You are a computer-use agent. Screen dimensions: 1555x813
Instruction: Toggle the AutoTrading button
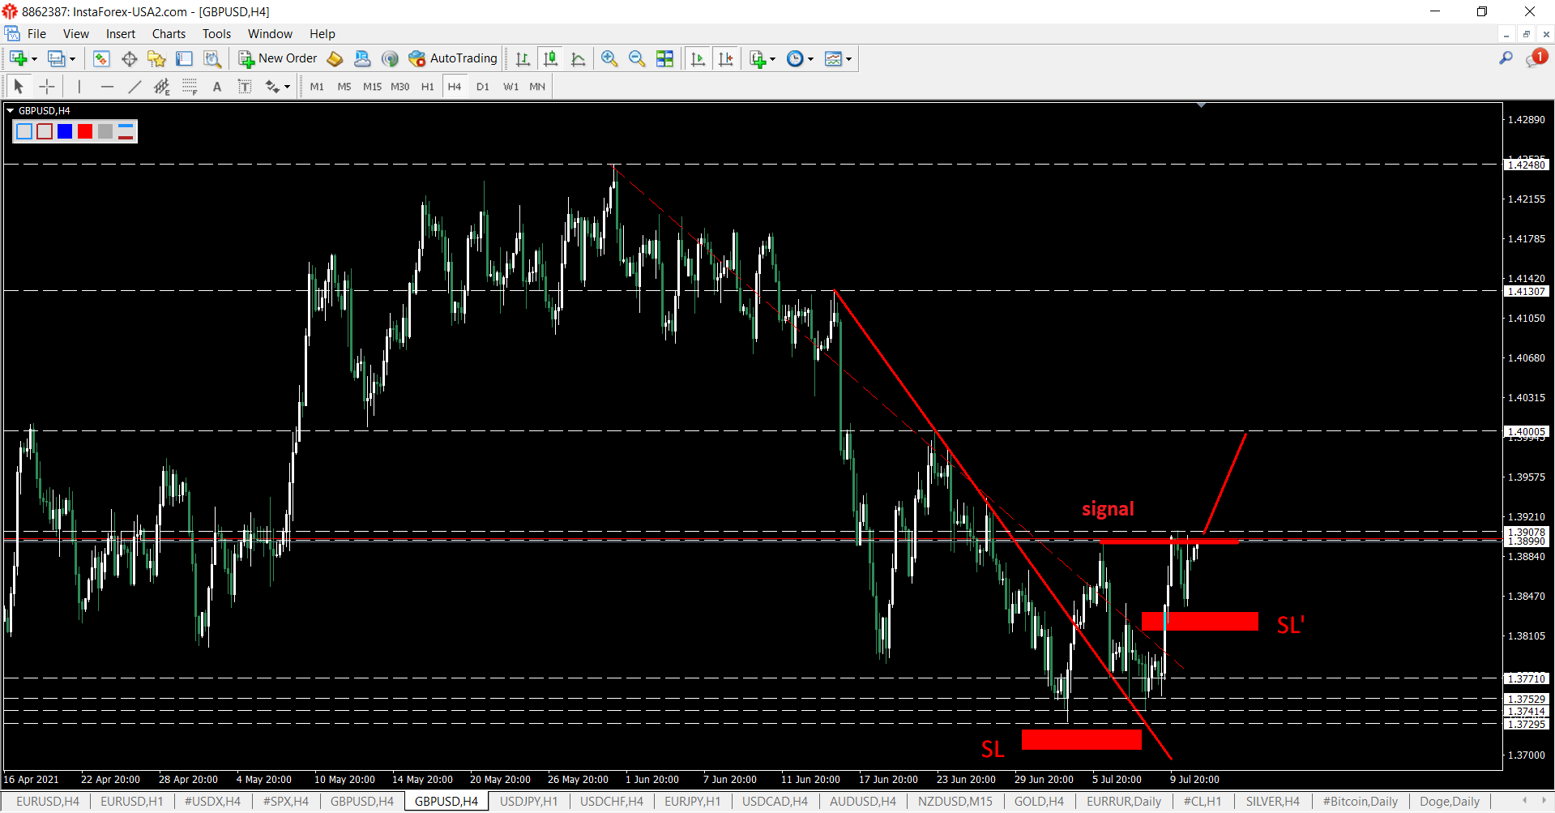453,58
